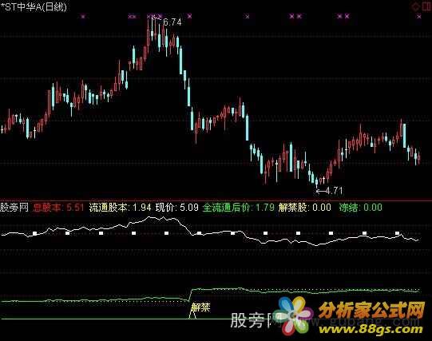
Task: Click the 全流通后价 1.79 value
Action: (239, 208)
